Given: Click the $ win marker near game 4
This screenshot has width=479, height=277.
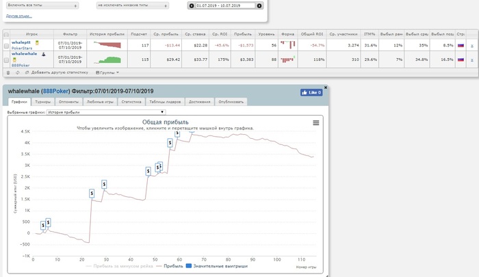Looking at the screenshot, I should tap(43, 226).
